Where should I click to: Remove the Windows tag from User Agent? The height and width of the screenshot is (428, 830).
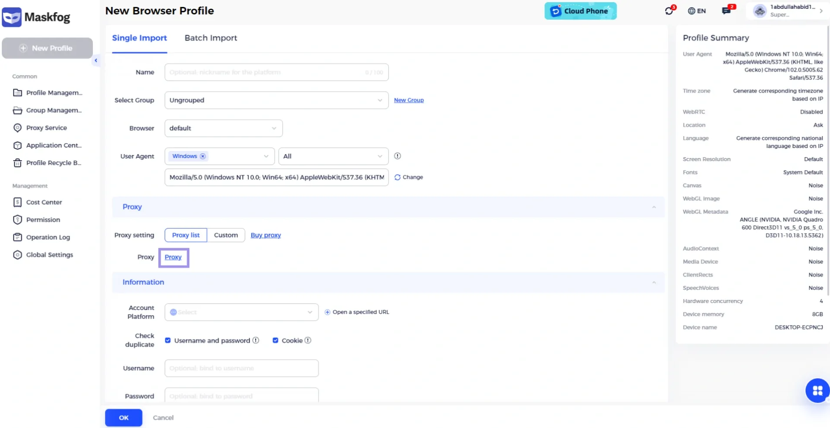tap(203, 156)
